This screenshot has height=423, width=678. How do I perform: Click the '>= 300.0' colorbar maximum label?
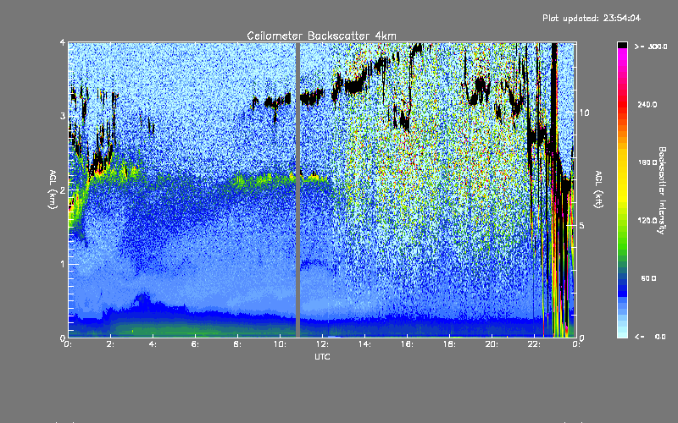(x=651, y=47)
